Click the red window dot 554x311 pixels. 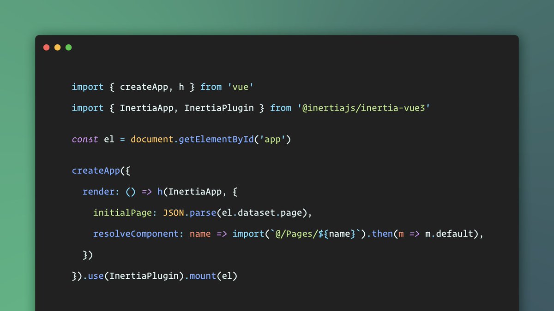click(46, 47)
